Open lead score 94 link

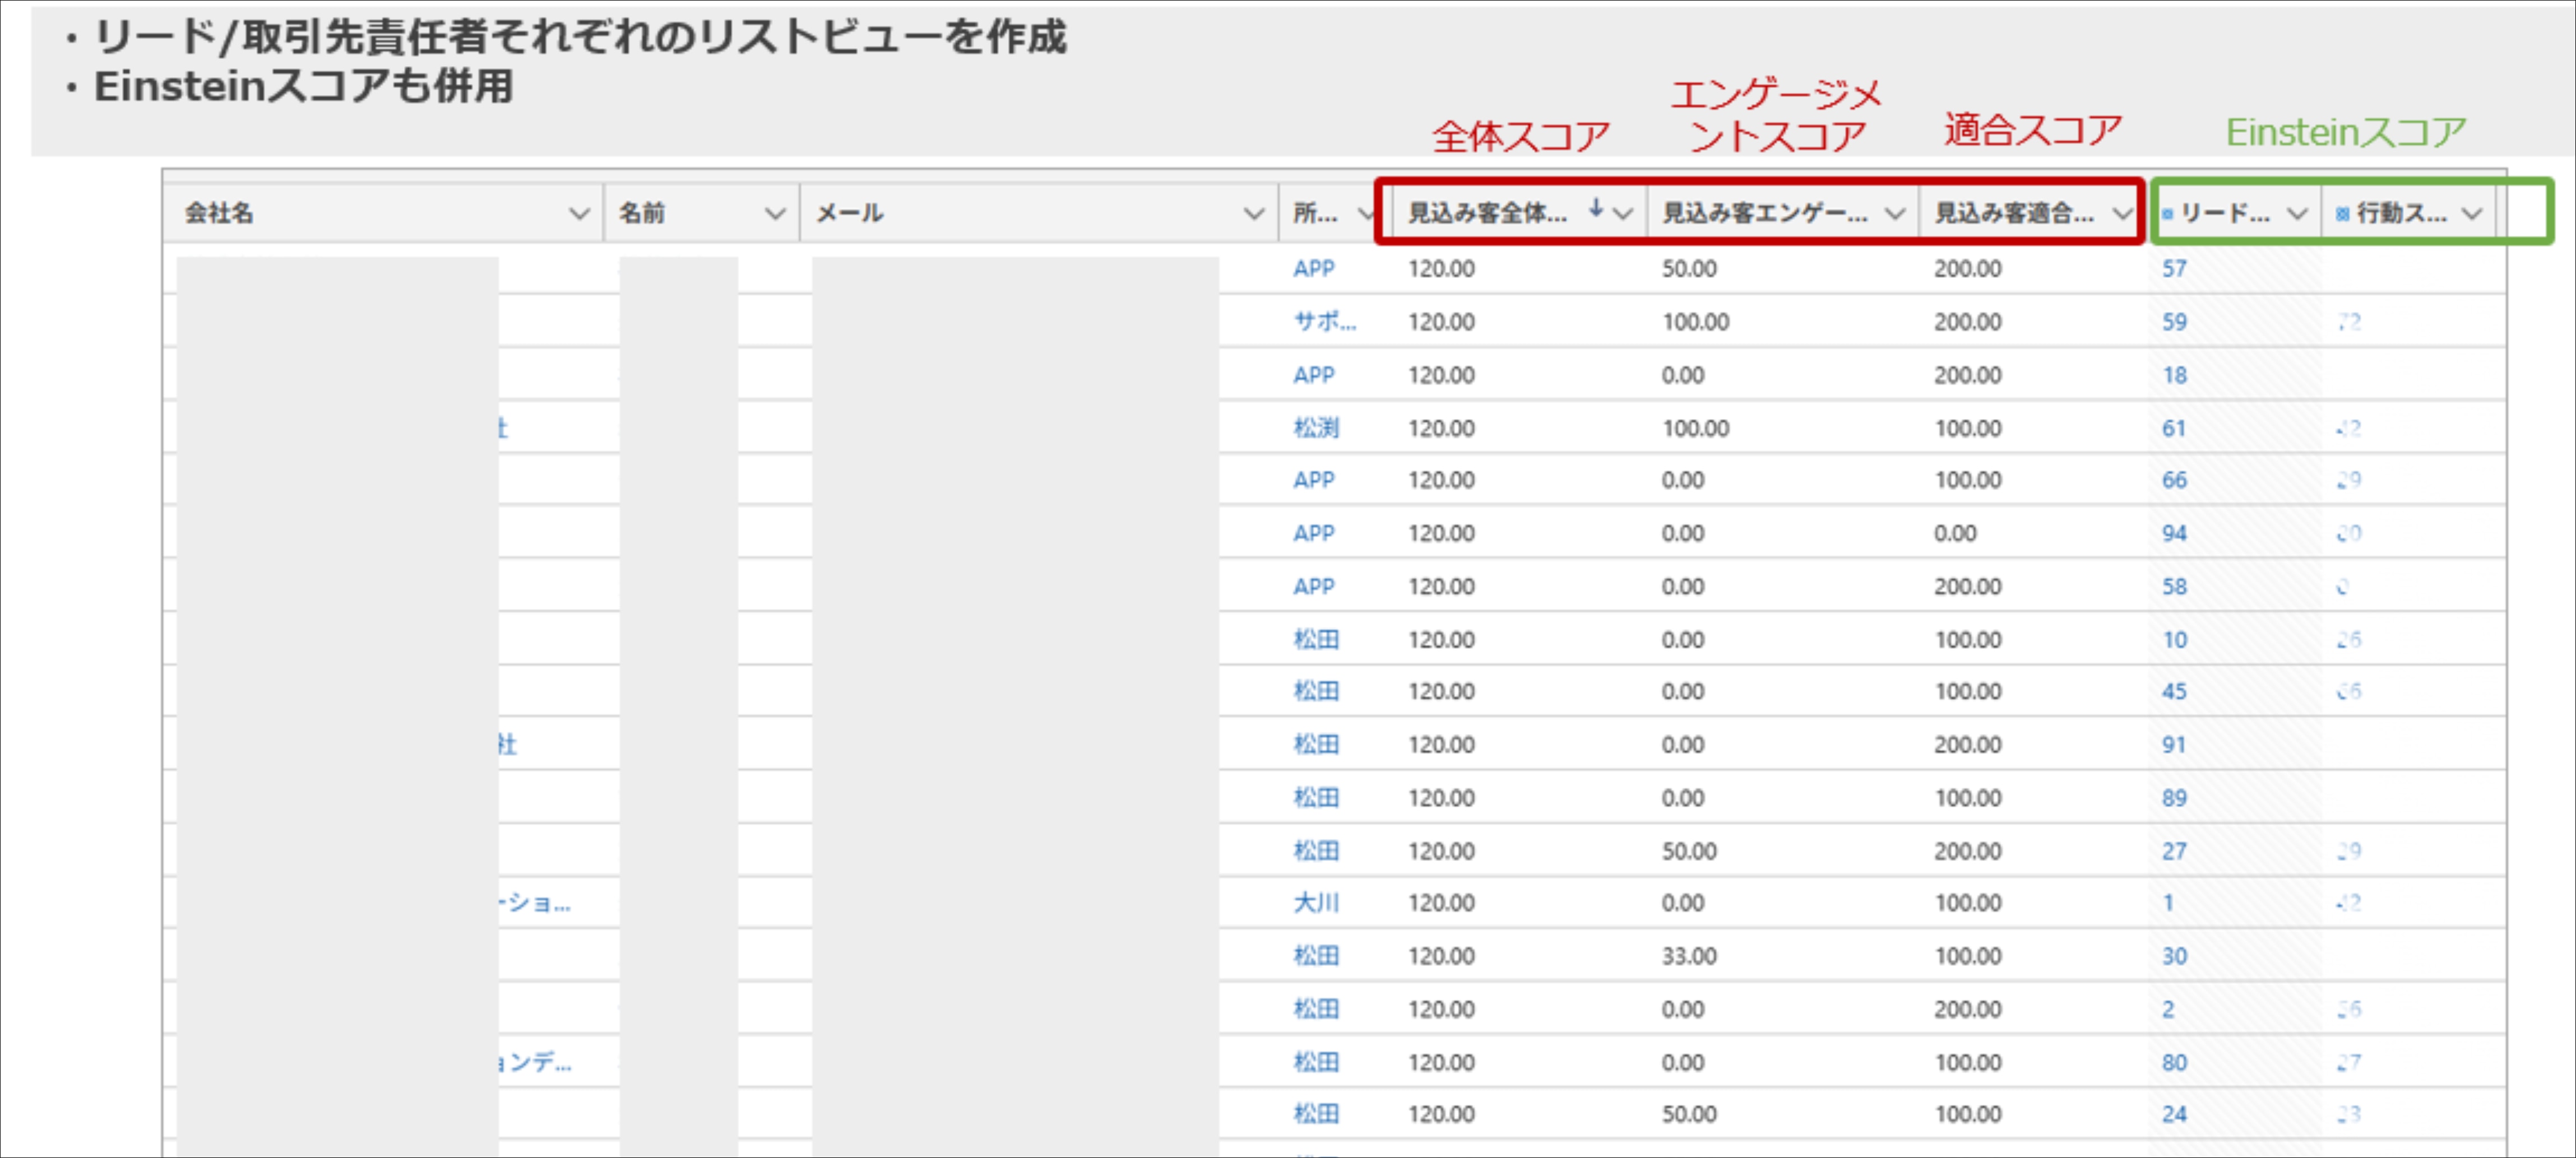pos(2174,533)
